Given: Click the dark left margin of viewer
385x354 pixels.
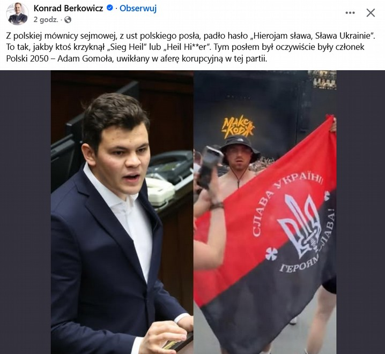Looking at the screenshot, I should pyautogui.click(x=25, y=212).
